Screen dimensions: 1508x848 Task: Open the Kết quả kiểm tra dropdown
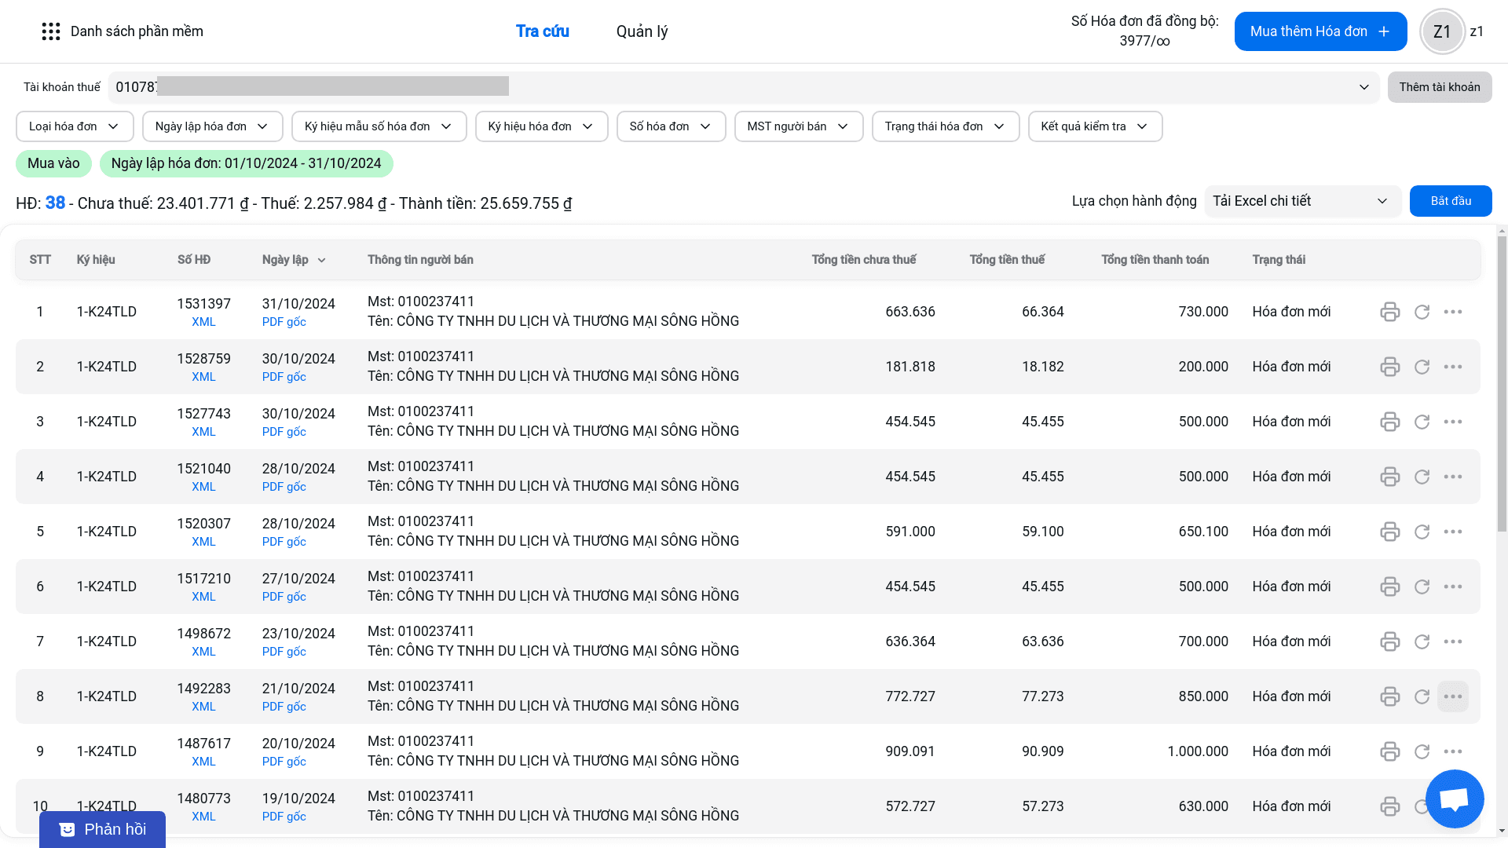(1095, 126)
